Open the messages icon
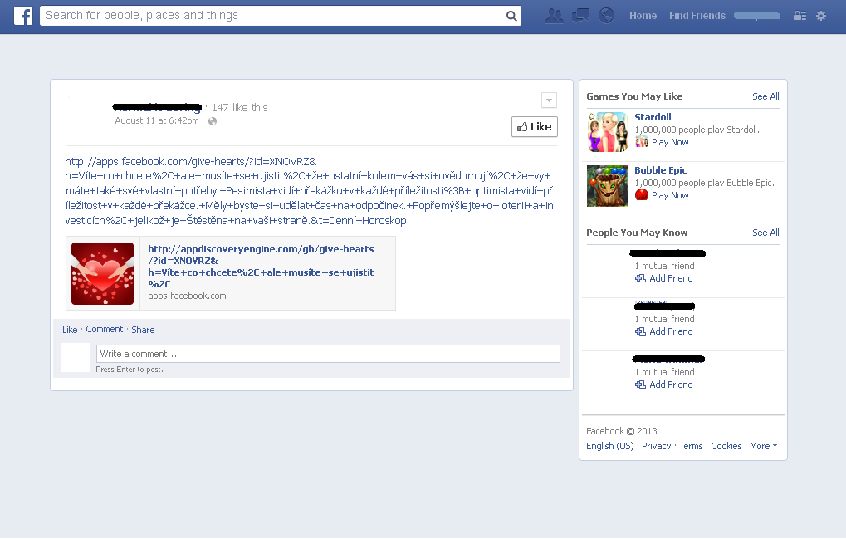This screenshot has width=846, height=539. pos(579,15)
